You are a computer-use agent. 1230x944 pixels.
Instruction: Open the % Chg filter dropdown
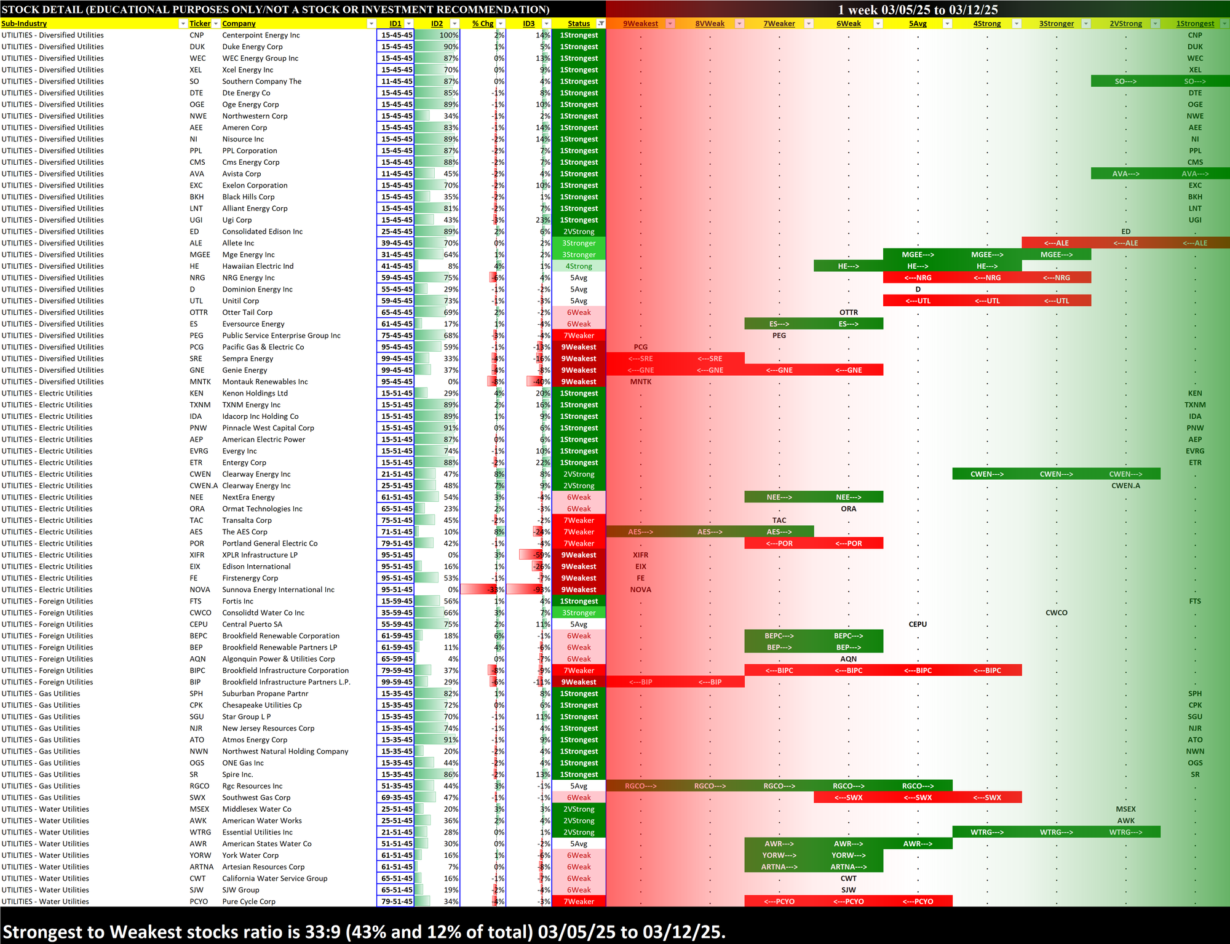point(501,23)
